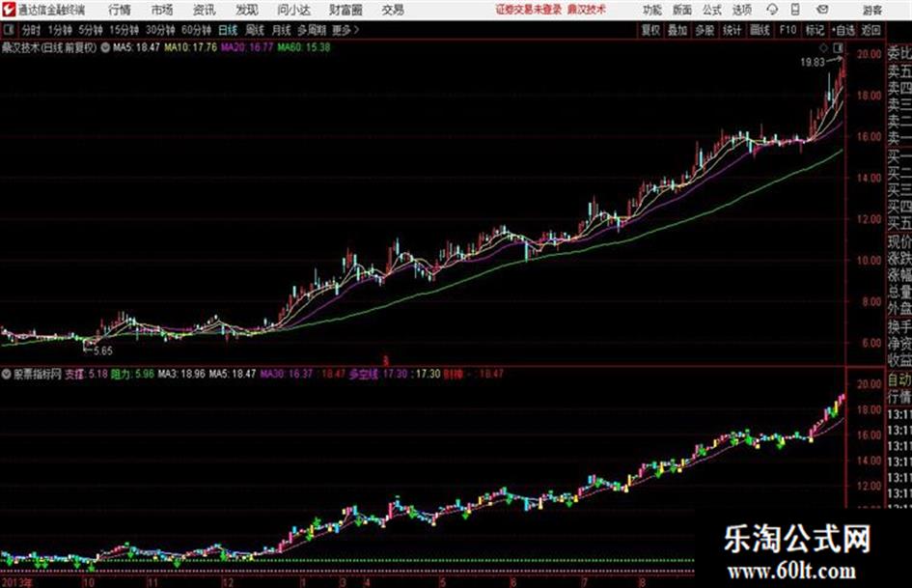Click 现价 row in quote panel
Screen dimensions: 912x588
click(x=899, y=241)
